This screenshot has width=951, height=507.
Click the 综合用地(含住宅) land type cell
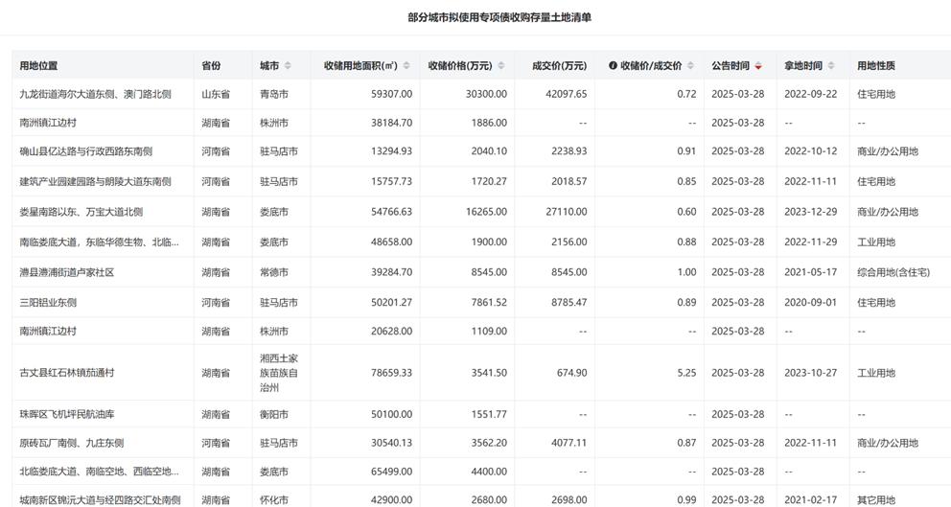(893, 272)
